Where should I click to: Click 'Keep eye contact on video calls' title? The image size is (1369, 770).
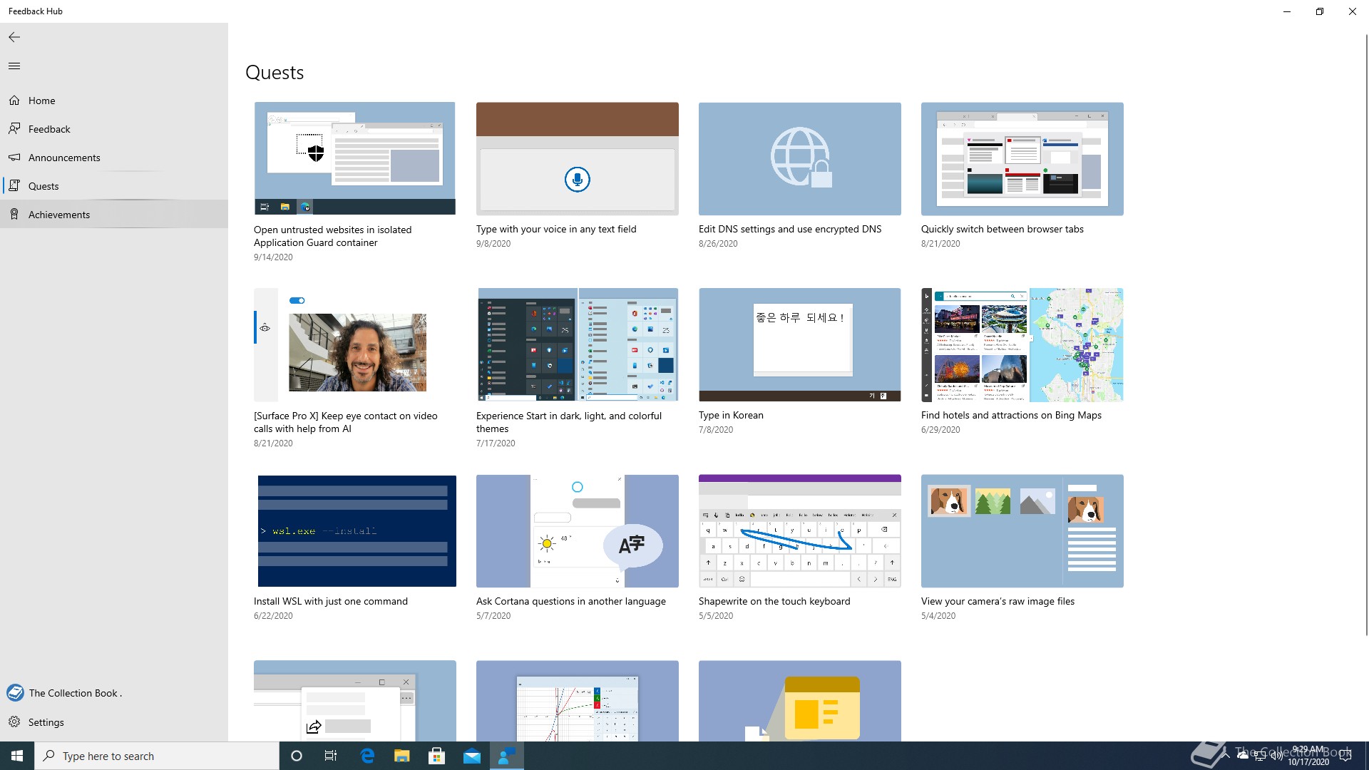click(346, 422)
